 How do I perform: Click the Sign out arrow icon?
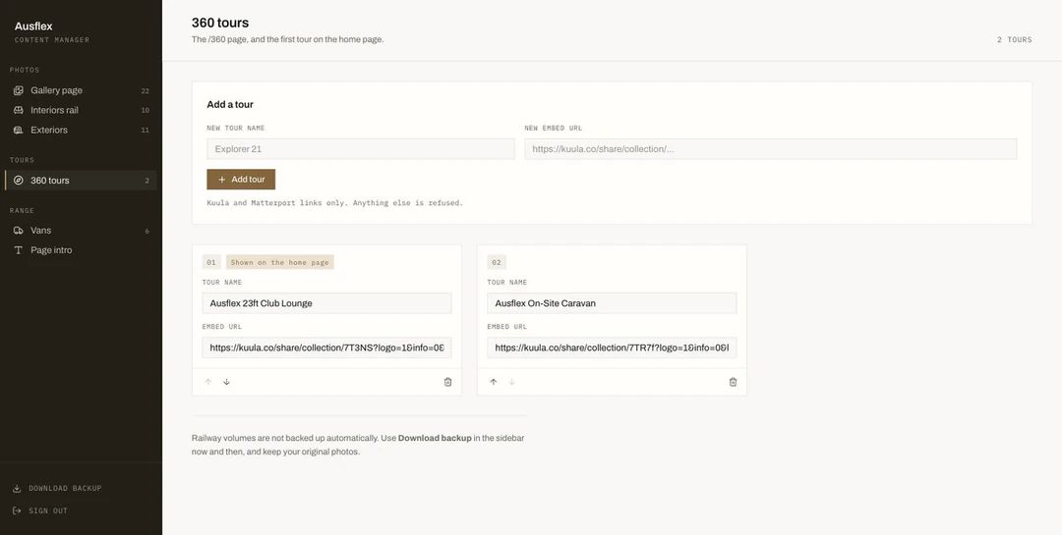(x=17, y=510)
